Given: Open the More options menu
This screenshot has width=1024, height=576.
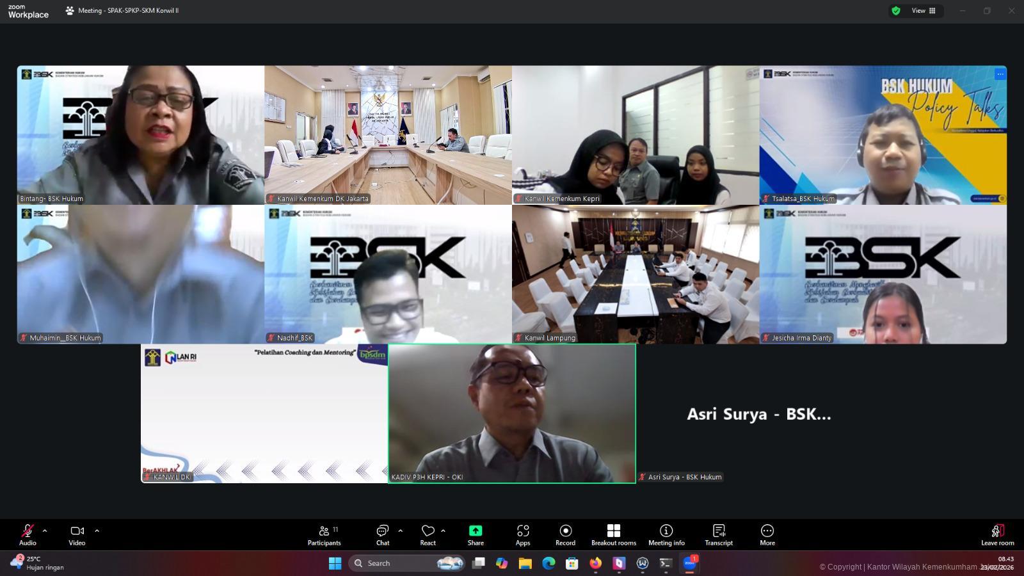Looking at the screenshot, I should point(767,535).
